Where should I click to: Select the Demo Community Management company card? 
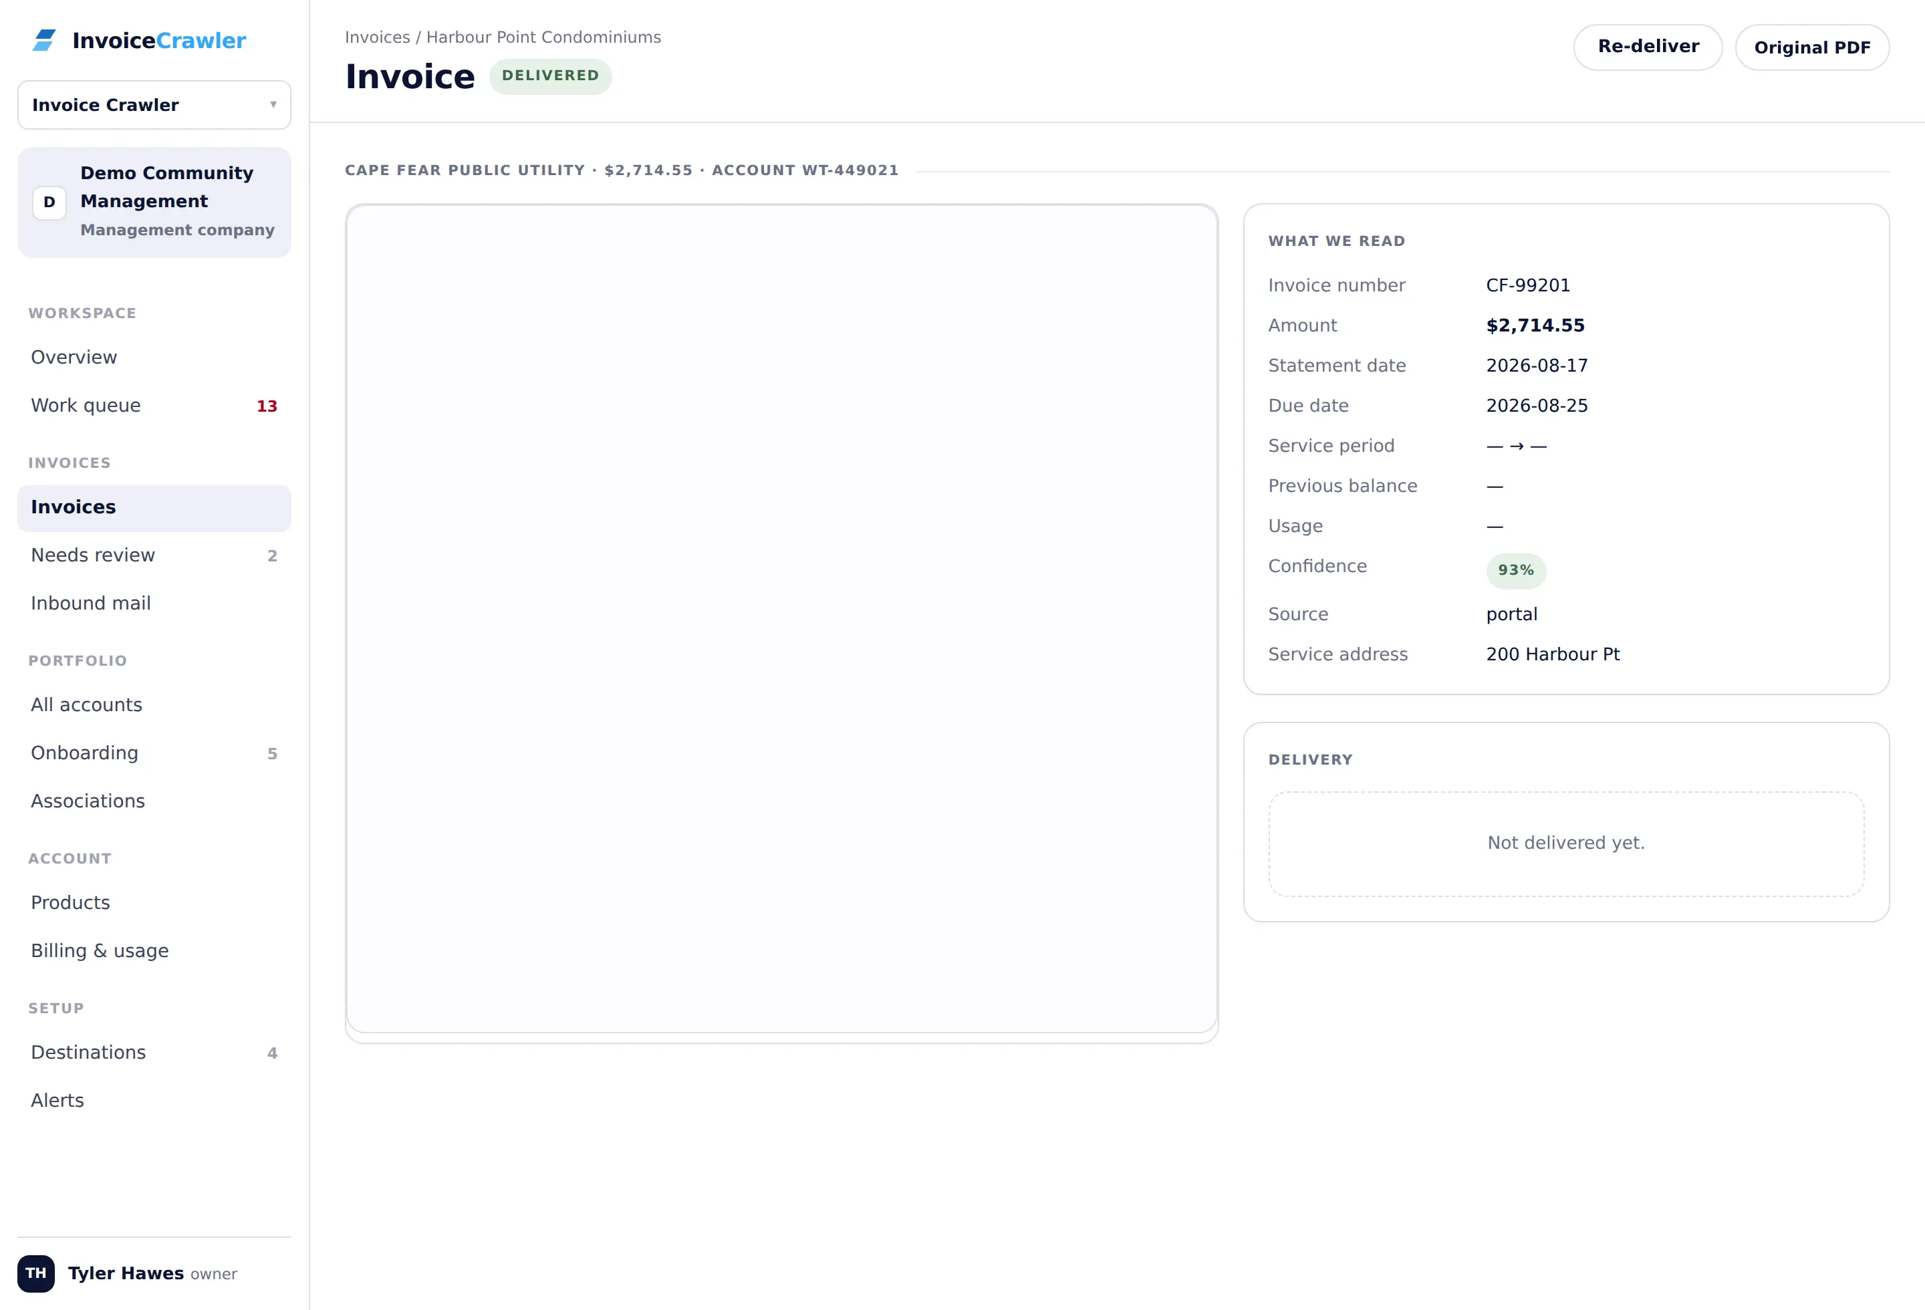tap(154, 202)
